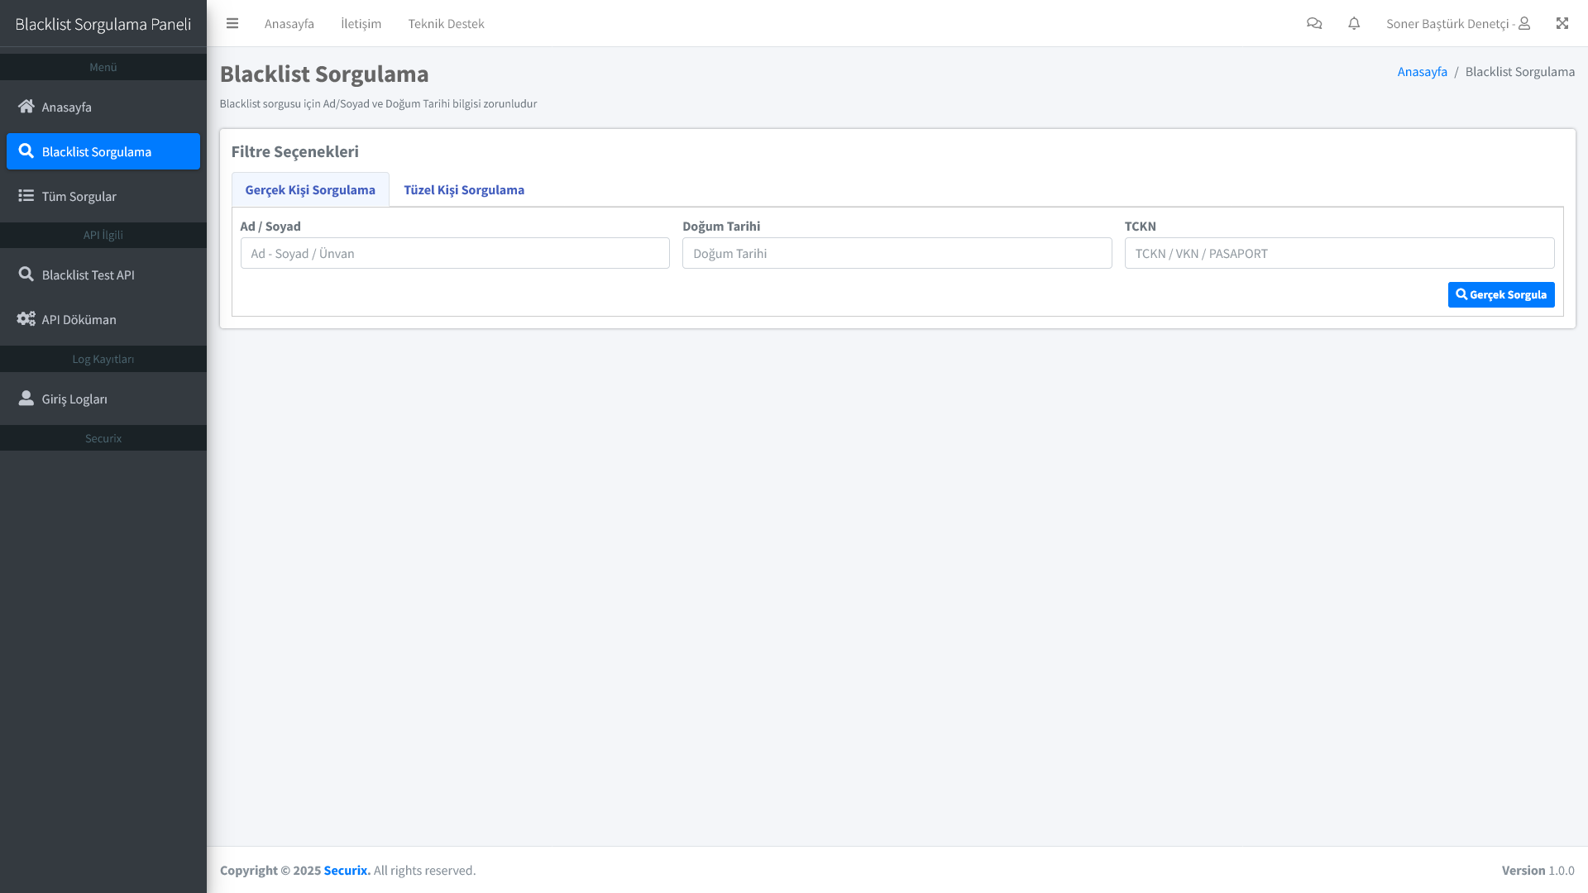Click the search icon beside Blacklist Test API
The height and width of the screenshot is (893, 1588).
click(x=26, y=274)
